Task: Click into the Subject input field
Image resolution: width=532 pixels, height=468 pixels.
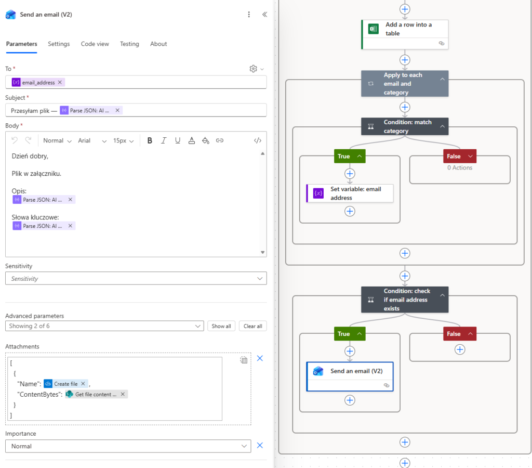Action: pyautogui.click(x=136, y=110)
